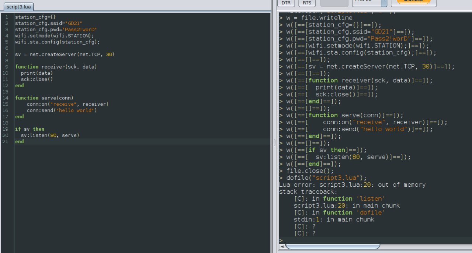The height and width of the screenshot is (253, 472).
Task: Click editor line sv = net.createServer
Action: 65,55
